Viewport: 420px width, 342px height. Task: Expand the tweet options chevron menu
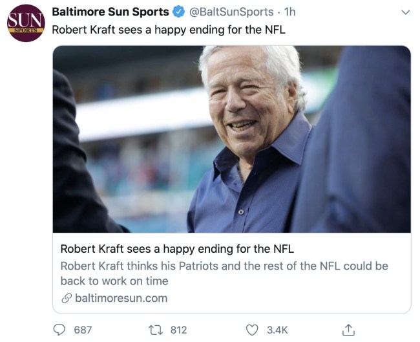pos(405,12)
